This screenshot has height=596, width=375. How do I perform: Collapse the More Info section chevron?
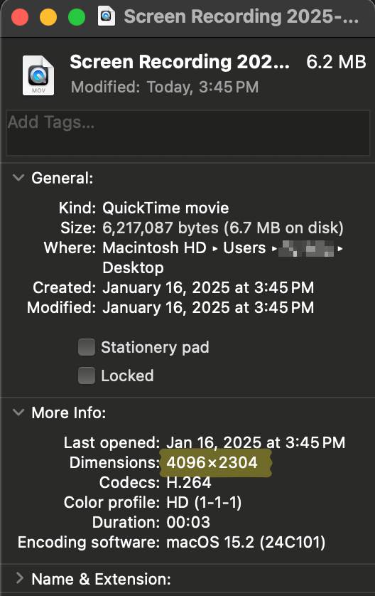coord(18,412)
